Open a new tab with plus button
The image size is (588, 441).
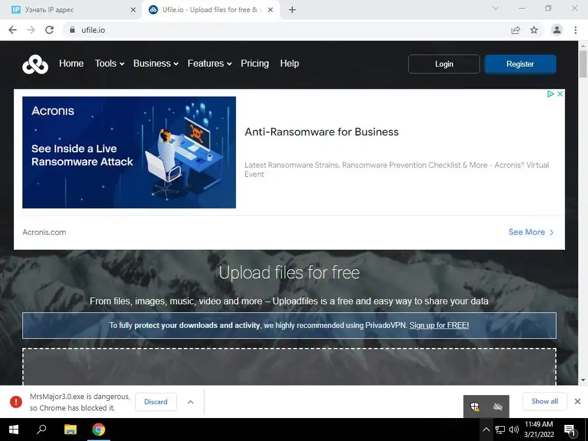pos(292,10)
